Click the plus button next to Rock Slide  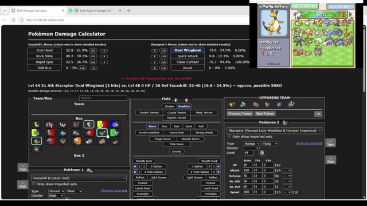pos(104,56)
